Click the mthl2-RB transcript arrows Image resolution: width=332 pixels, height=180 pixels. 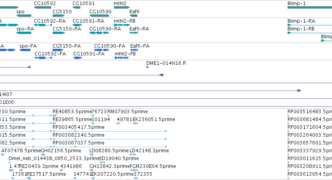click(x=122, y=25)
